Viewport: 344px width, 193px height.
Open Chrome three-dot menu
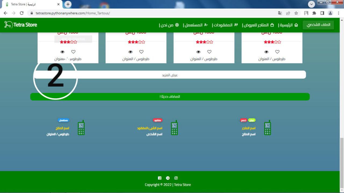(338, 13)
